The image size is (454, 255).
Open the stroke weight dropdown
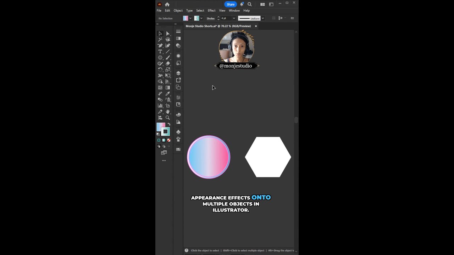point(234,18)
